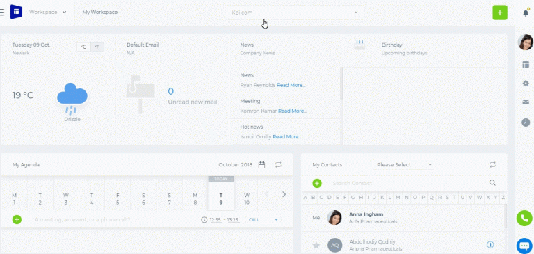Star the Abdulhodiy Qodiriy contact

click(316, 245)
